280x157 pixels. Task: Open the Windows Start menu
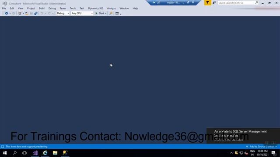click(5, 153)
